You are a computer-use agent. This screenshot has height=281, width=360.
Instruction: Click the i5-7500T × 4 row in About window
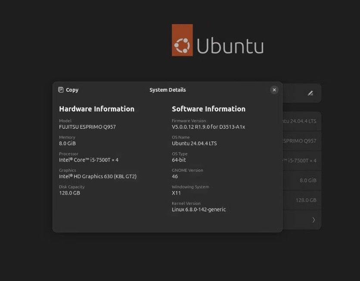pyautogui.click(x=302, y=161)
